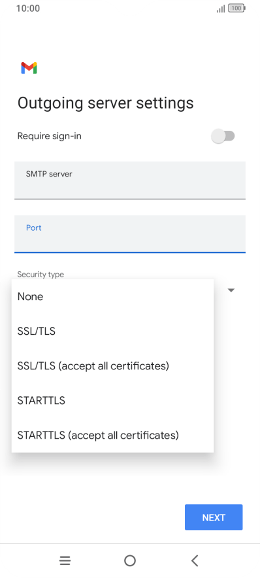Tap the Outgoing server settings heading
This screenshot has width=260, height=578.
coord(106,103)
